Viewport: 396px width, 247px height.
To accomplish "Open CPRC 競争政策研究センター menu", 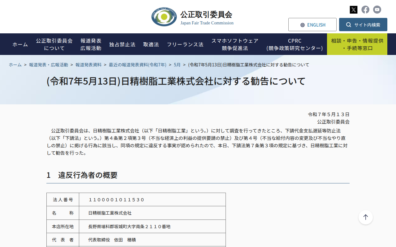I will coord(295,44).
